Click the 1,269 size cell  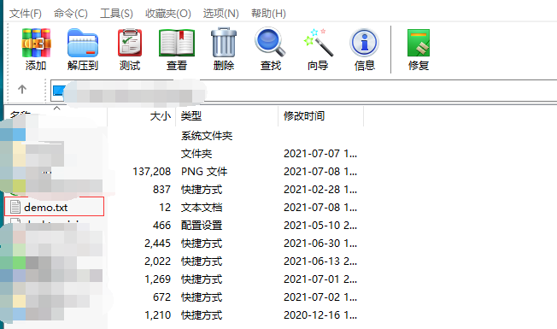[157, 279]
